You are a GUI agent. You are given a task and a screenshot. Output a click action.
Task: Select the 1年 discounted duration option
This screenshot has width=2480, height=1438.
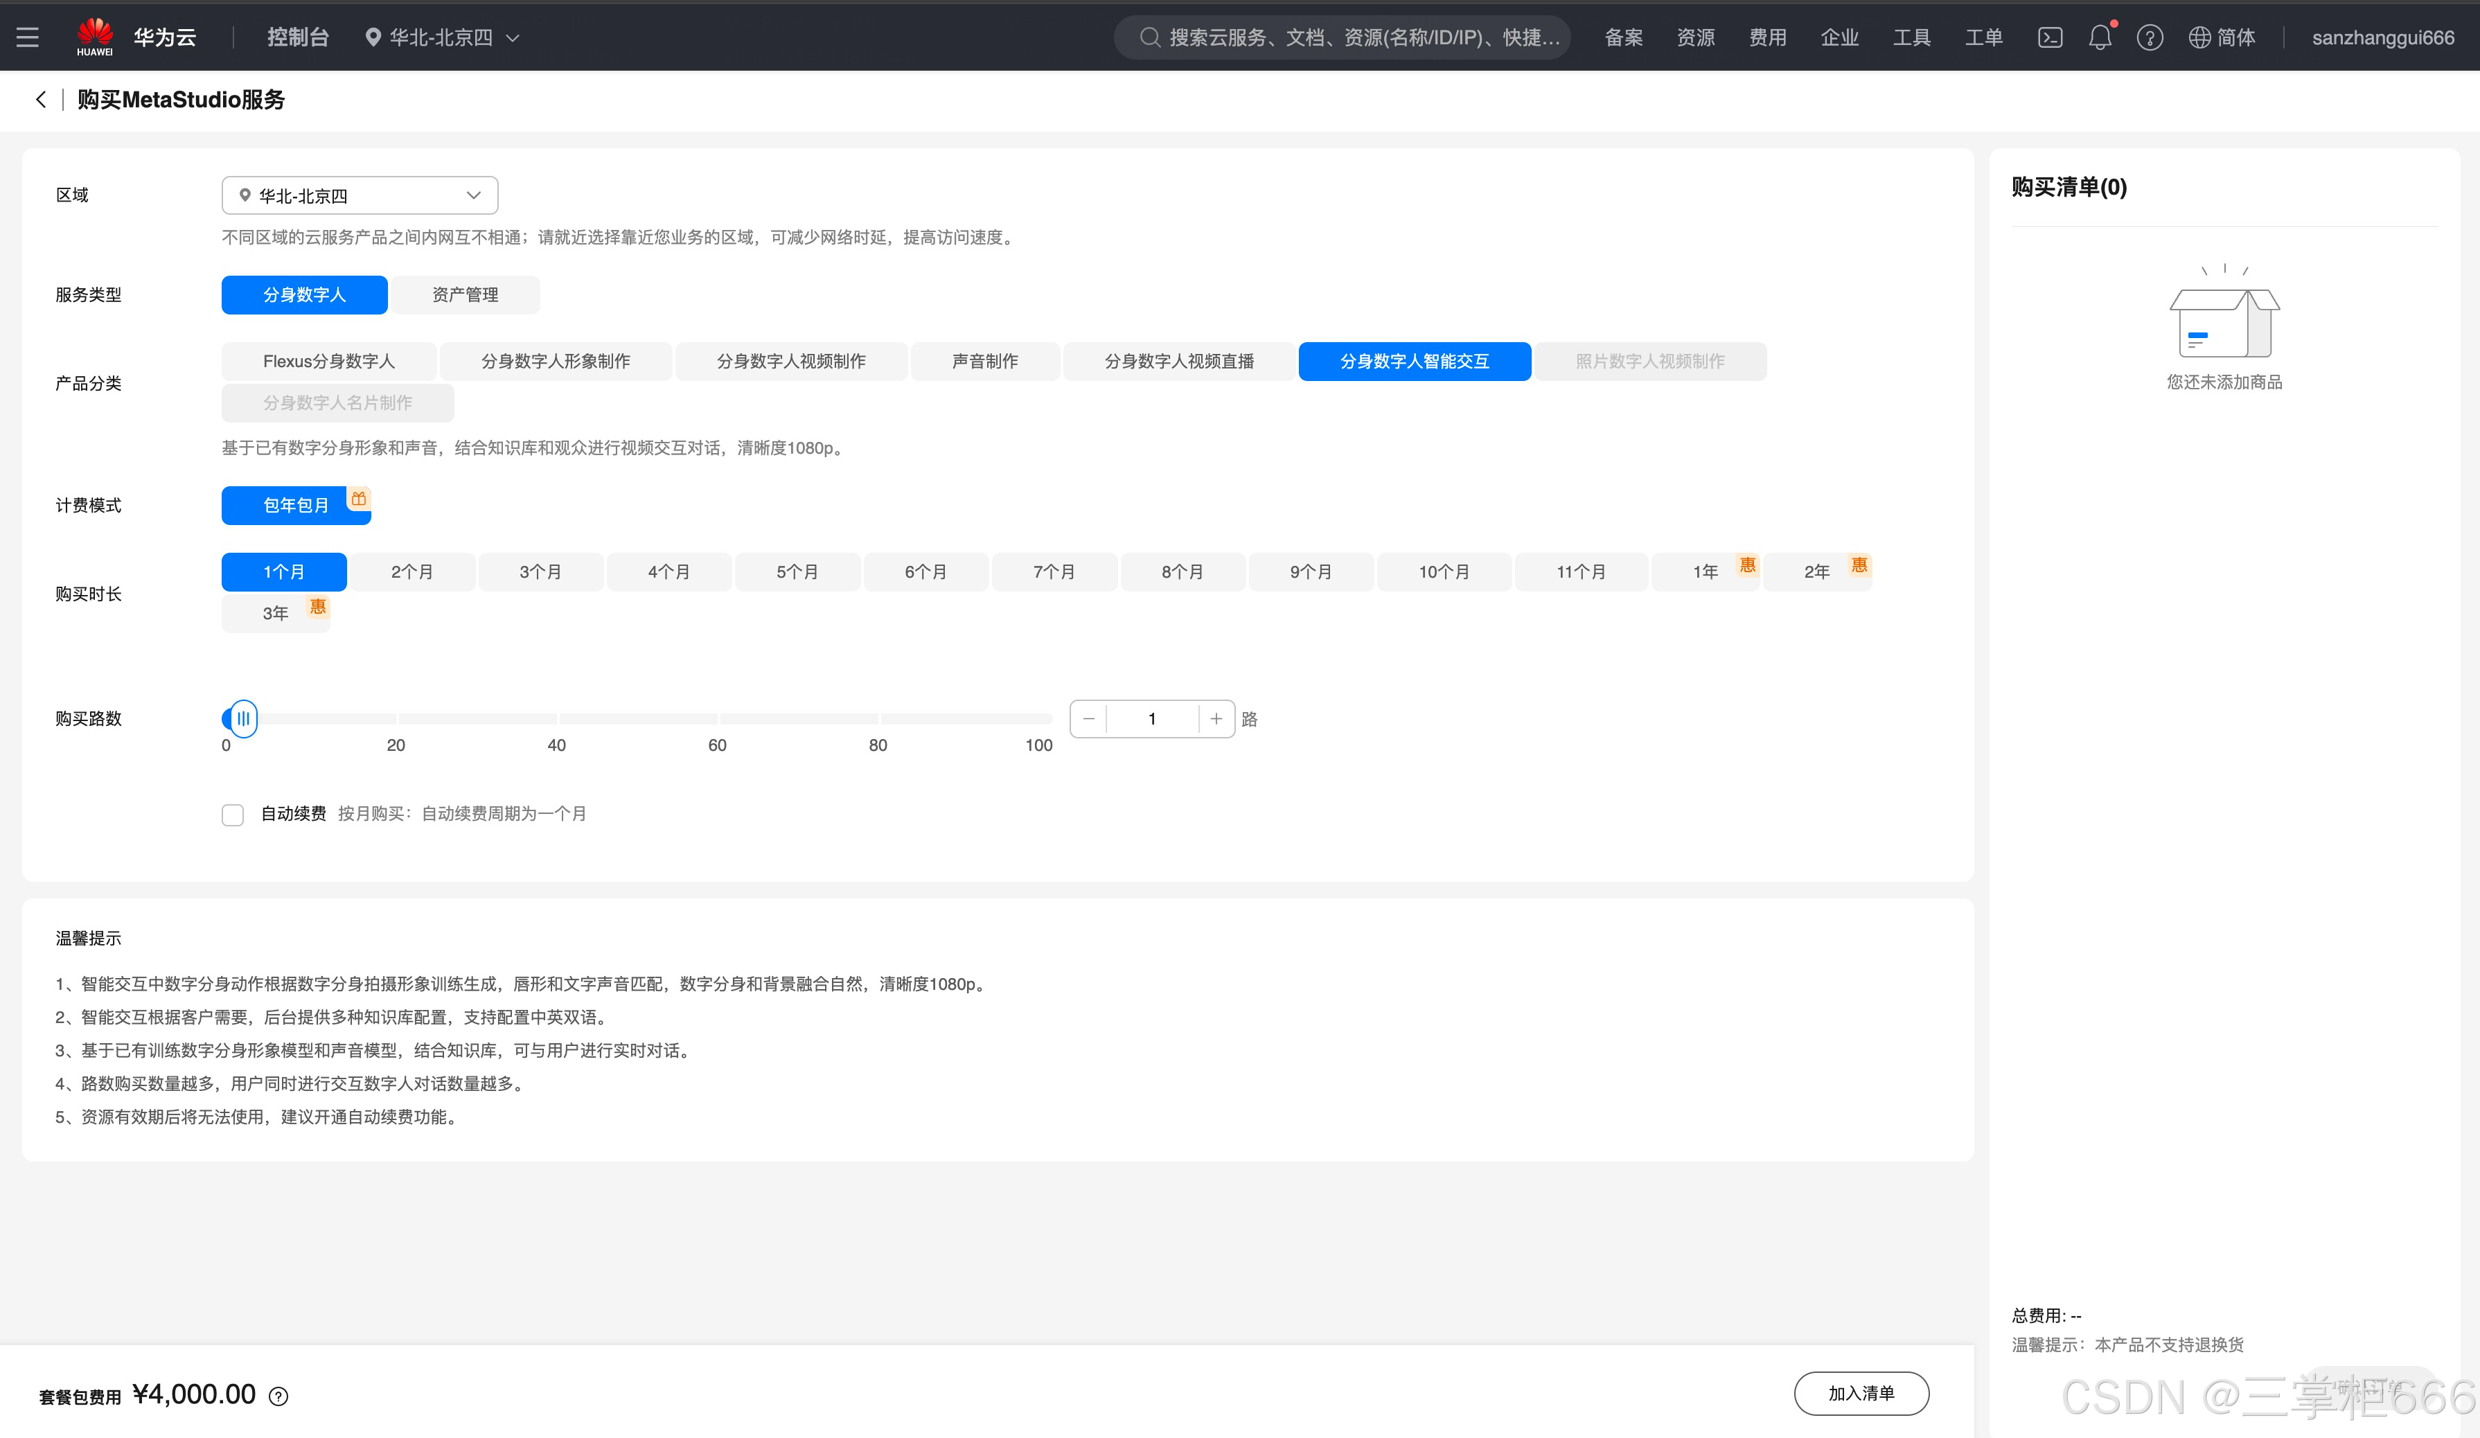pos(1706,572)
